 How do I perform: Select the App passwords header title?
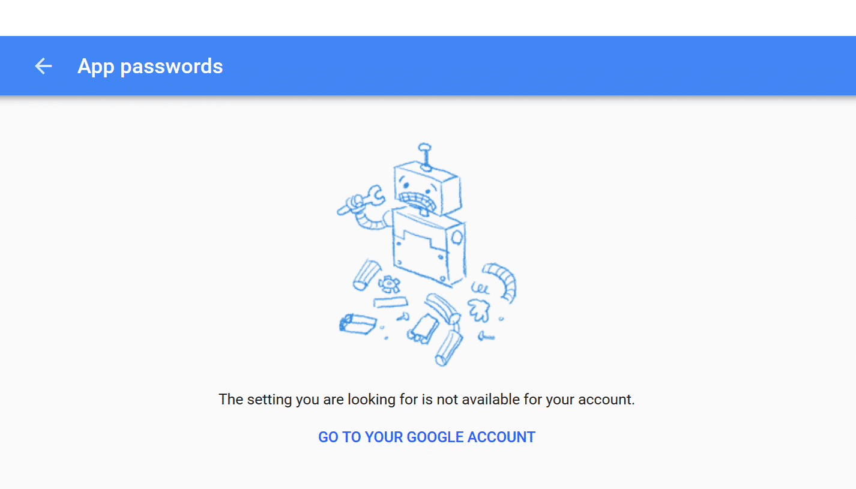tap(149, 66)
